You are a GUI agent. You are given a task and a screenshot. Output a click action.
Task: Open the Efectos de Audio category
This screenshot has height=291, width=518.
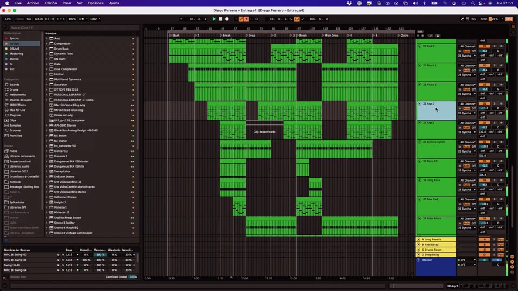click(21, 100)
